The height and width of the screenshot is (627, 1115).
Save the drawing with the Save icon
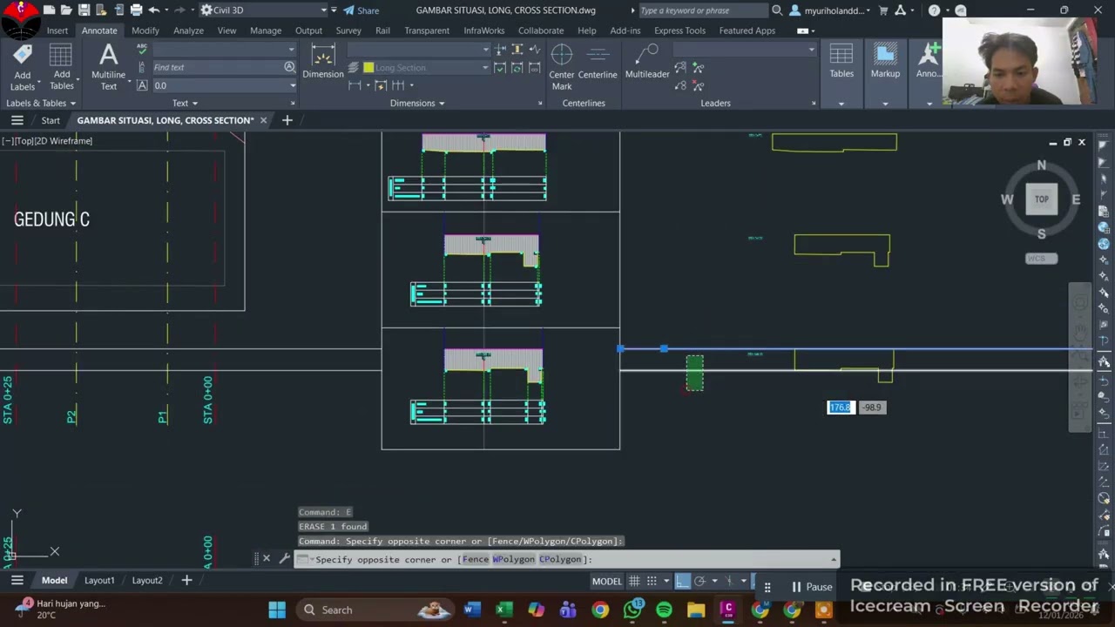tap(84, 10)
